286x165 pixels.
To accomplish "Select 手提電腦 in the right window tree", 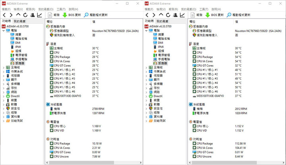I will point(164,59).
